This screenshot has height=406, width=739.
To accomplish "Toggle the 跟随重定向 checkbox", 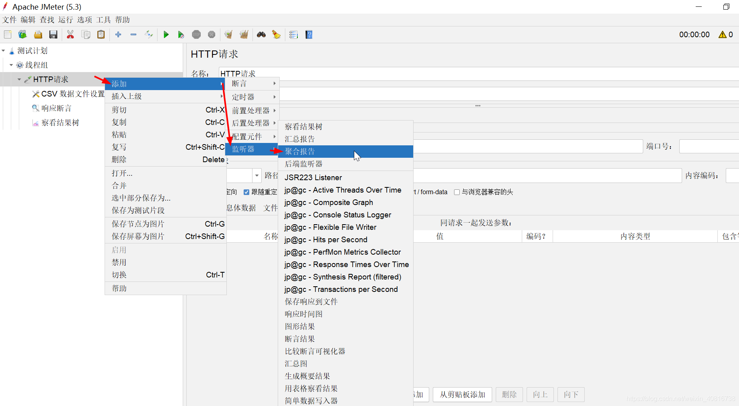I will click(x=246, y=192).
